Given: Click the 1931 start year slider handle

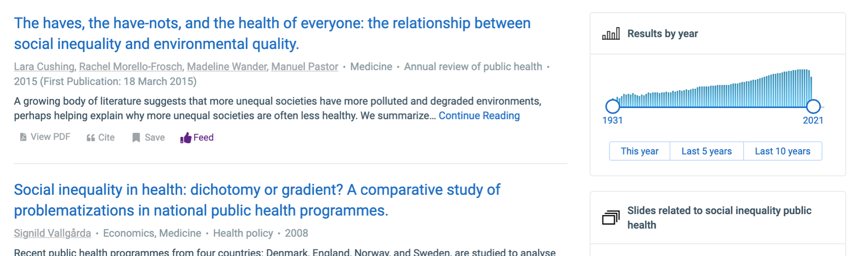Looking at the screenshot, I should pos(612,106).
